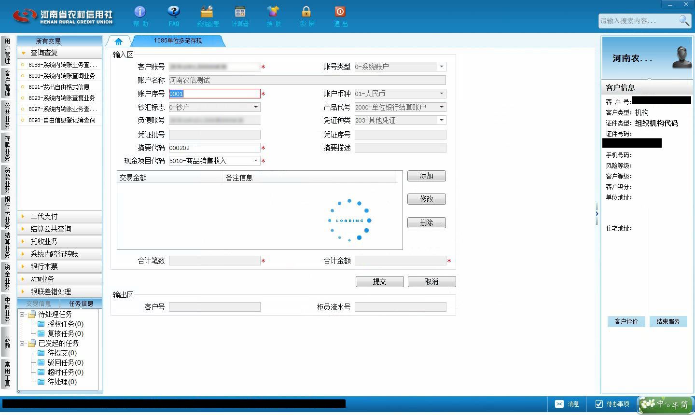Focus the 摘要代码 input field

click(x=214, y=148)
